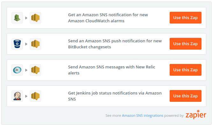213x126 pixels.
Task: Click the Amazon SNS icon in the CloudWatch row
Action: [35, 18]
